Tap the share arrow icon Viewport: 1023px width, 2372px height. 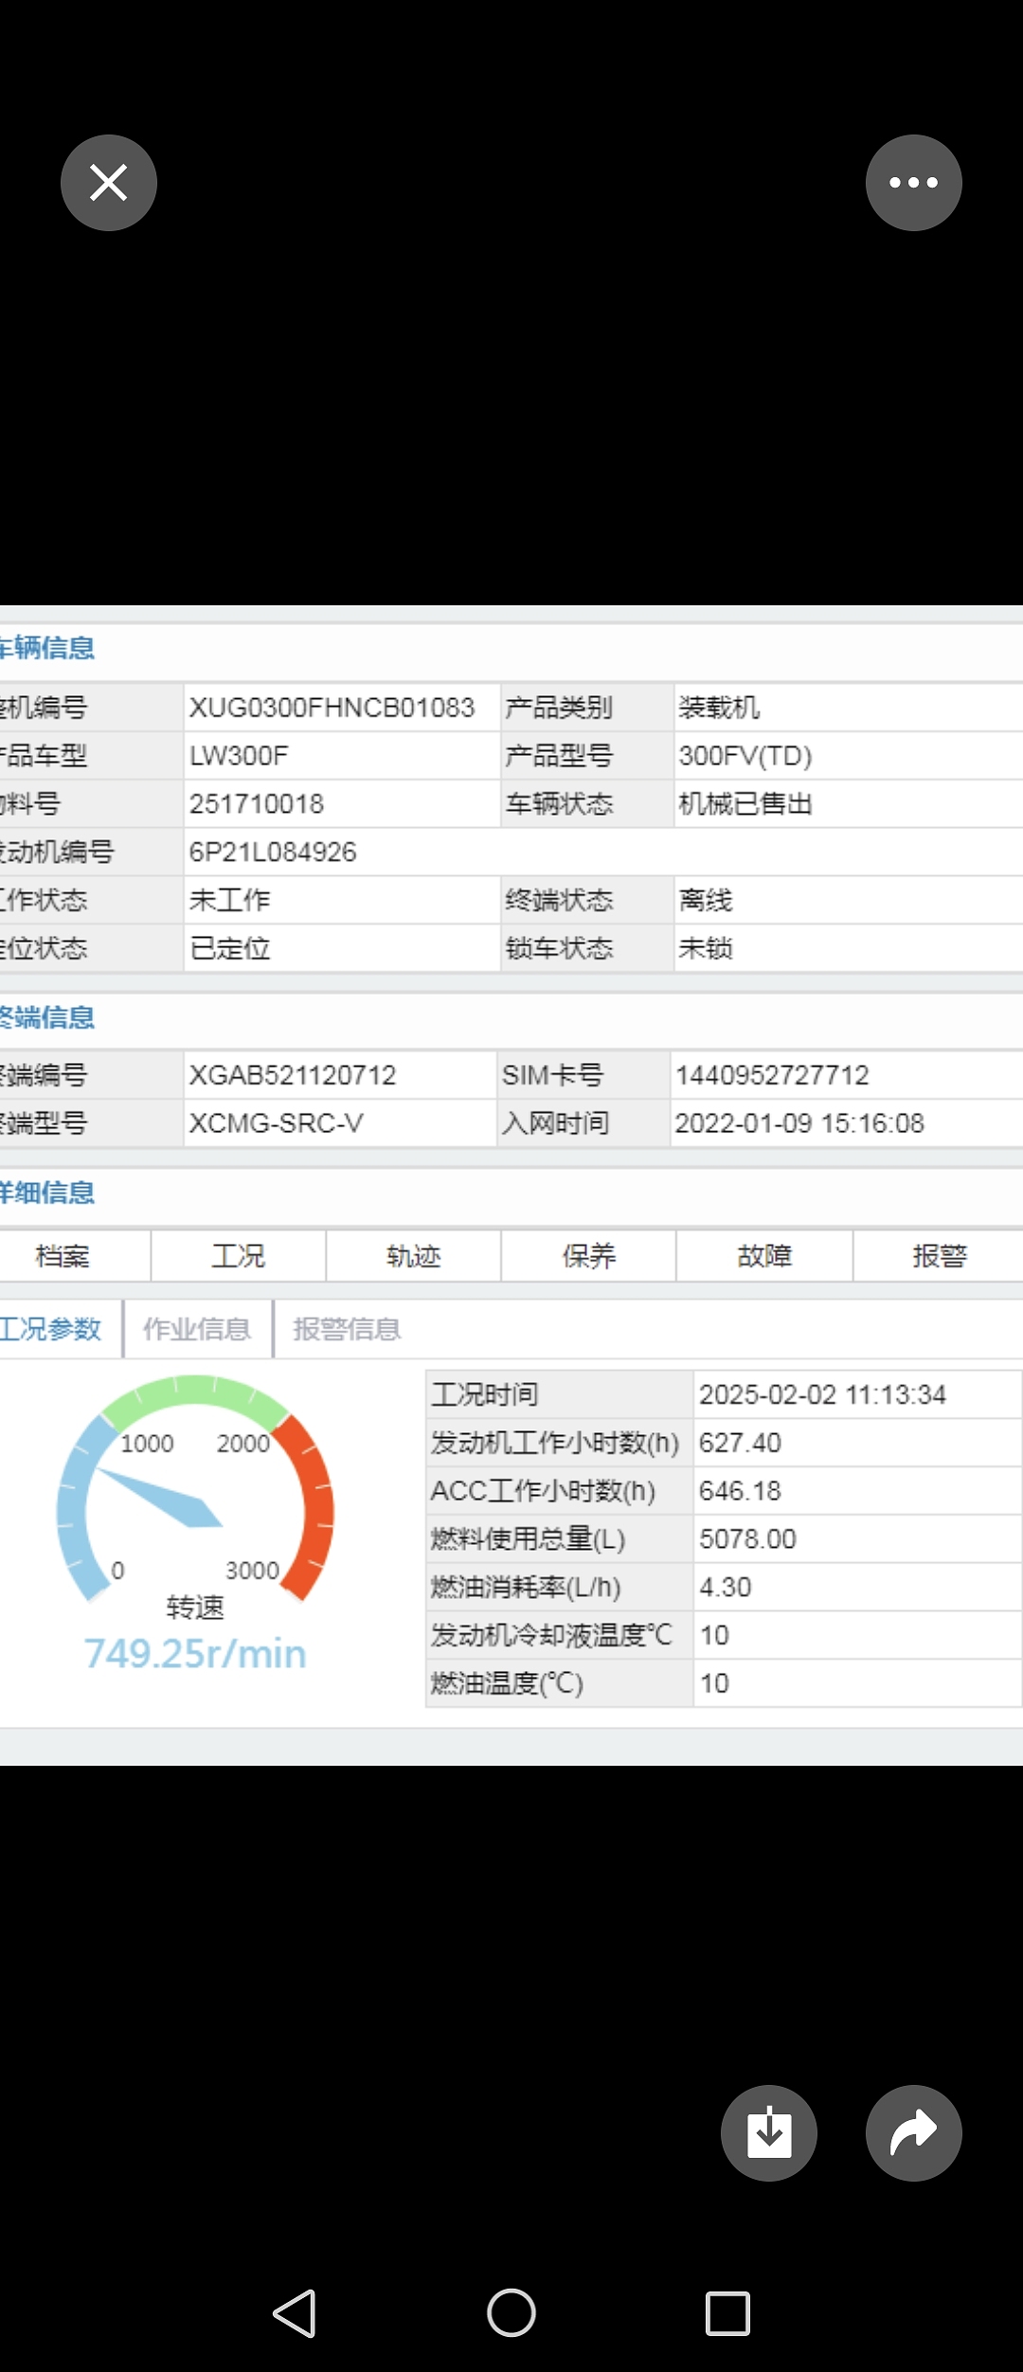pos(913,2132)
